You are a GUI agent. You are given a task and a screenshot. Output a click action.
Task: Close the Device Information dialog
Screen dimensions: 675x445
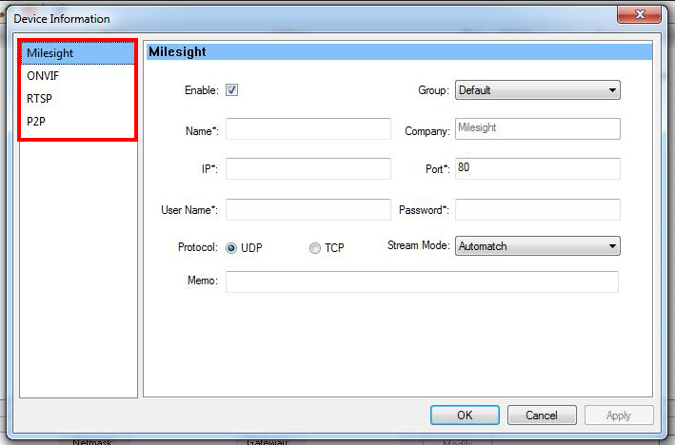pyautogui.click(x=639, y=14)
